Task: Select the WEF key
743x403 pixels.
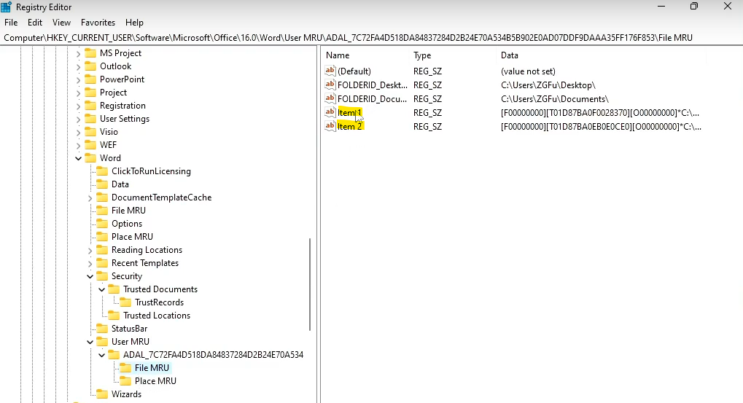Action: click(x=108, y=145)
